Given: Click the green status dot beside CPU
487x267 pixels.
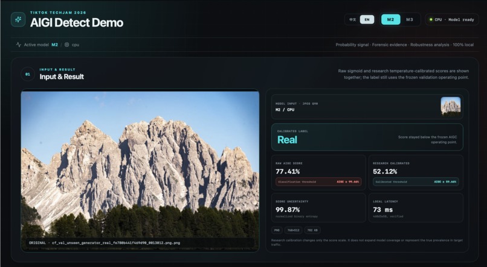Looking at the screenshot, I should [431, 19].
